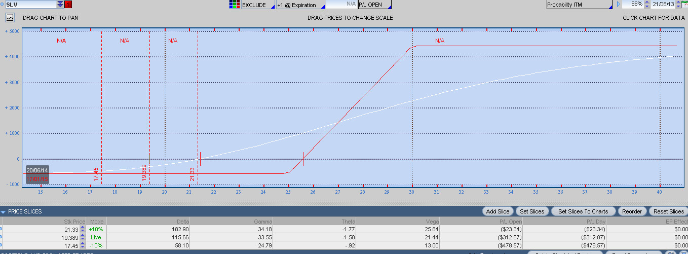
Task: Click the ($312.87) P/L Open value
Action: [x=509, y=237]
